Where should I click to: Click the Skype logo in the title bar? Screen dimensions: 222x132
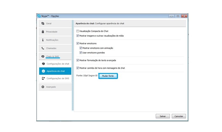(39, 16)
